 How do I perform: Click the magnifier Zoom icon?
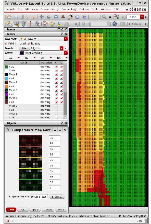click(104, 17)
